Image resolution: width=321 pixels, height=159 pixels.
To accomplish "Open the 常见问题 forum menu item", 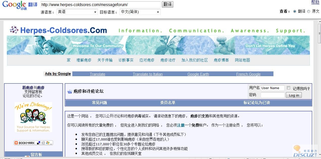I will tap(99, 103).
